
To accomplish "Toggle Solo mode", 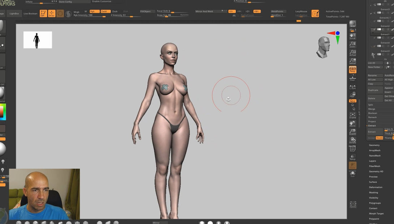I will (x=352, y=174).
